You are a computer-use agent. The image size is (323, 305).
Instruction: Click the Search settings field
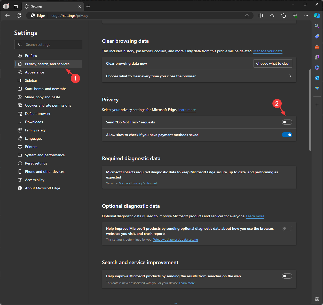click(x=48, y=44)
